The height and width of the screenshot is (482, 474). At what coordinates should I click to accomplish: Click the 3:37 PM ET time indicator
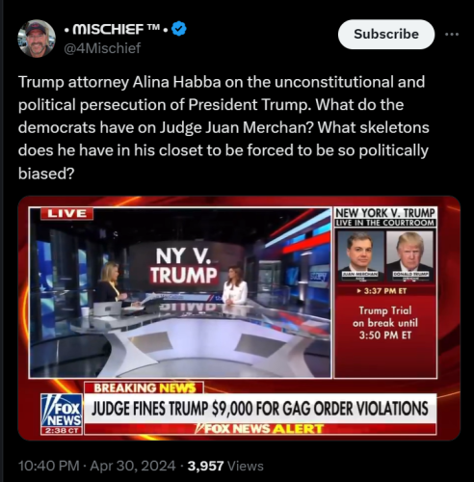[x=384, y=291]
